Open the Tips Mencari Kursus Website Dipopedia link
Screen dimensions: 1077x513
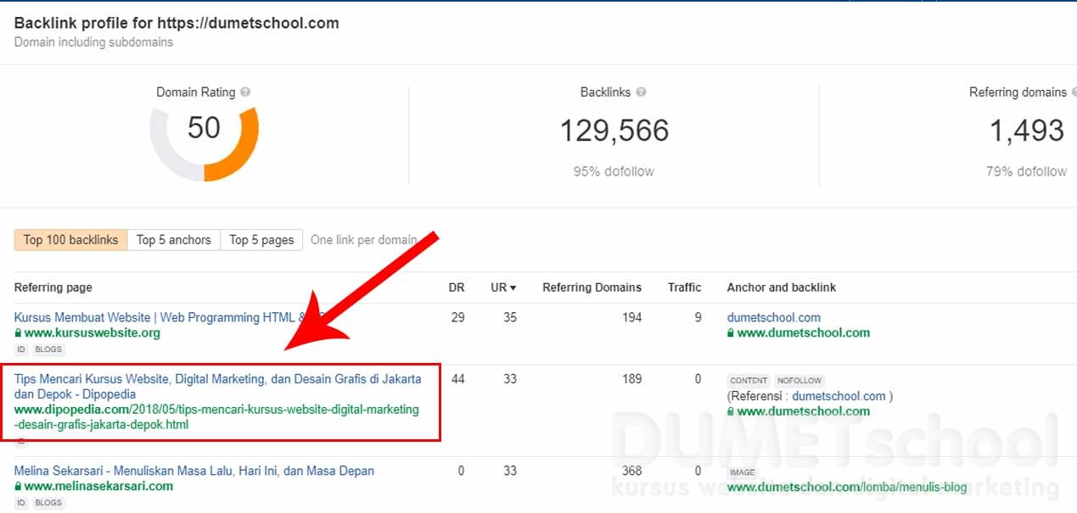(217, 387)
